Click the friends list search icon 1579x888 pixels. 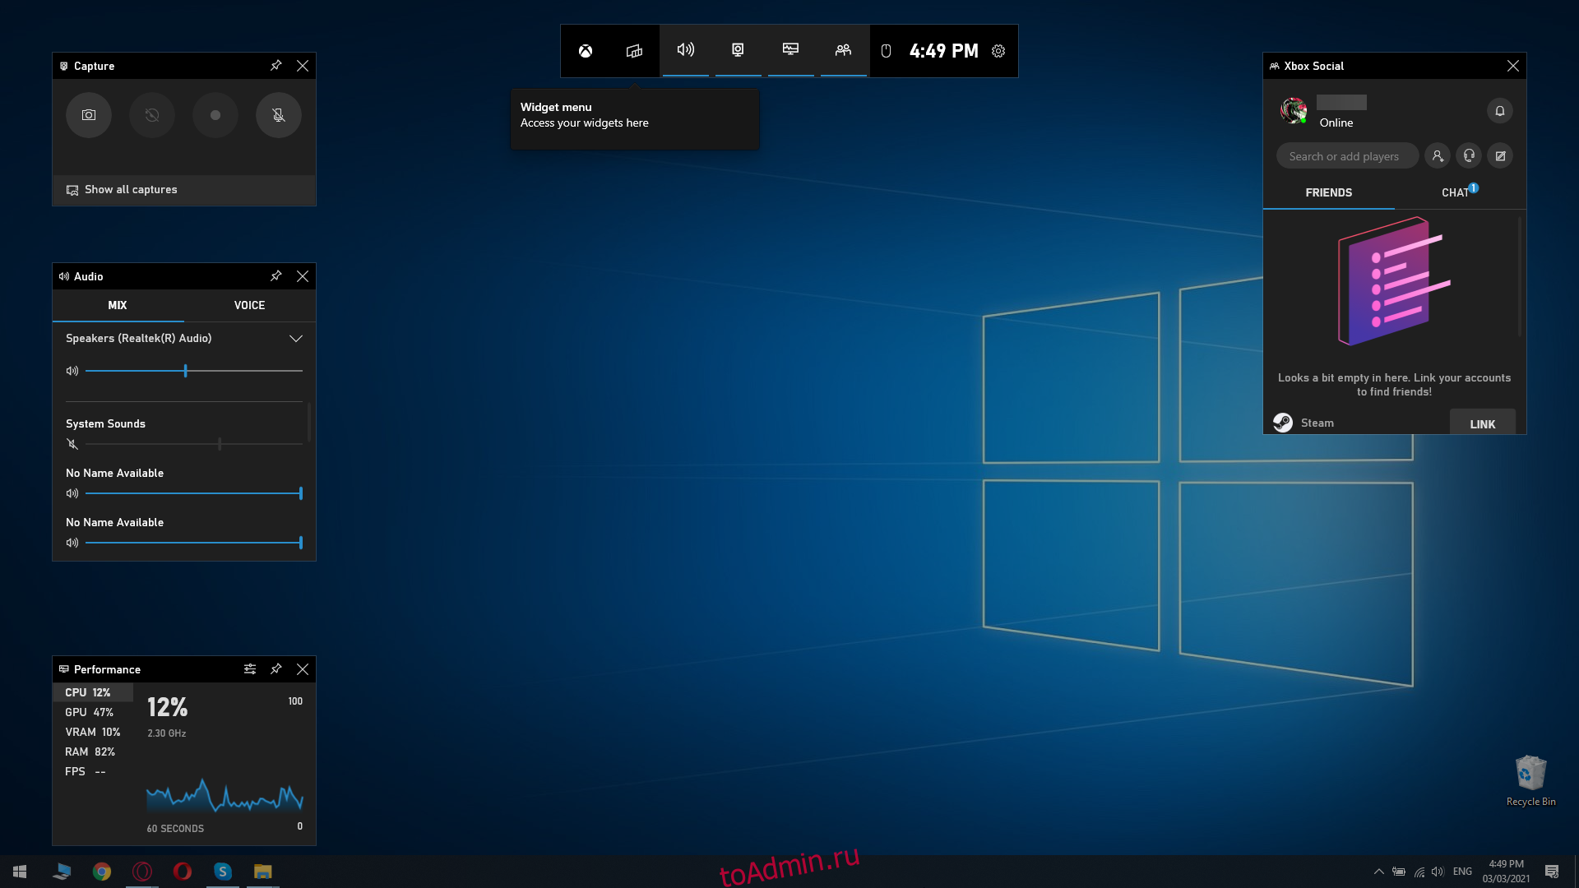coord(1437,155)
